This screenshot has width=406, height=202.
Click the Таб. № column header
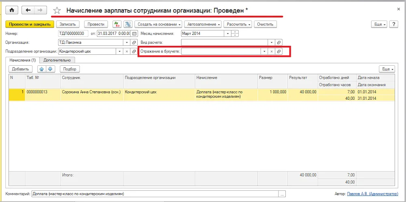point(43,81)
